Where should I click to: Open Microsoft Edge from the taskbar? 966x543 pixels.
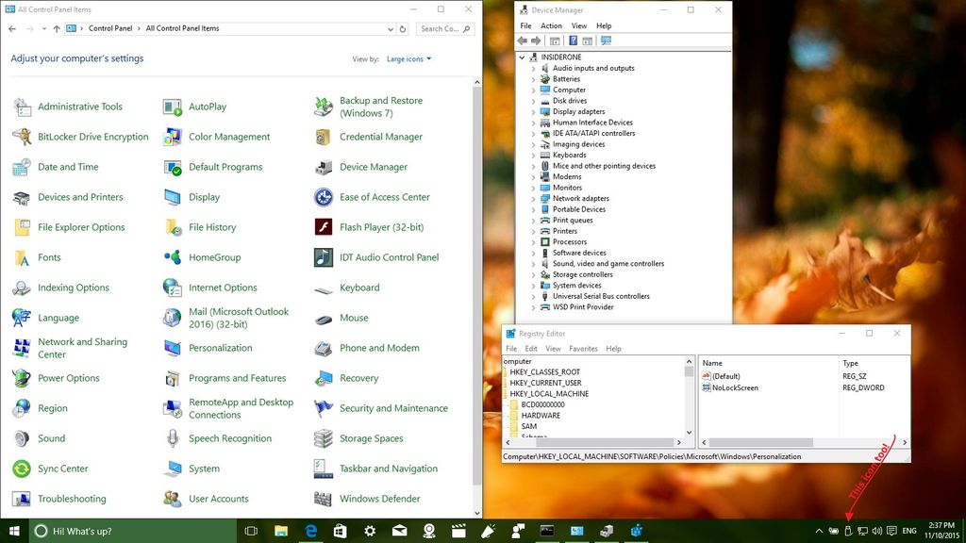[x=310, y=531]
